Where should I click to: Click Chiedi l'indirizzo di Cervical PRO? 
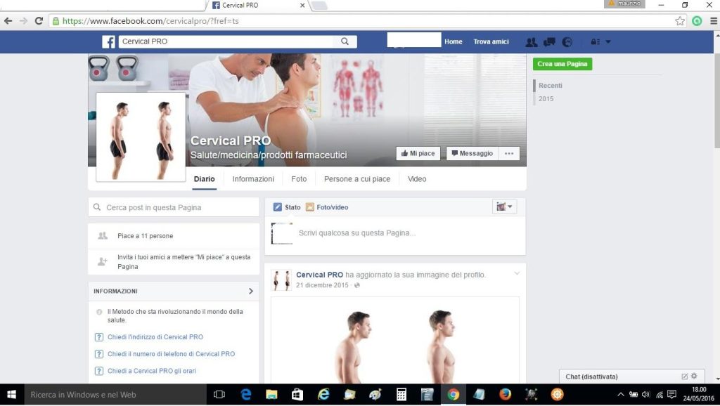pyautogui.click(x=155, y=336)
